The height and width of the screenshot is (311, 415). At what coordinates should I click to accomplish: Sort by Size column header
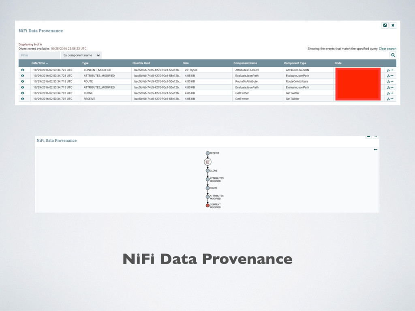[186, 63]
